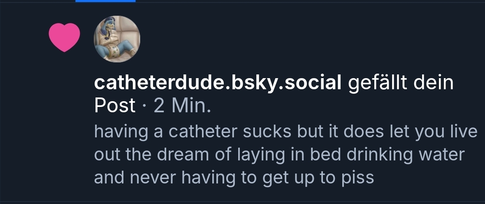
Task: Open catheterdude's profile avatar
Action: point(117,39)
